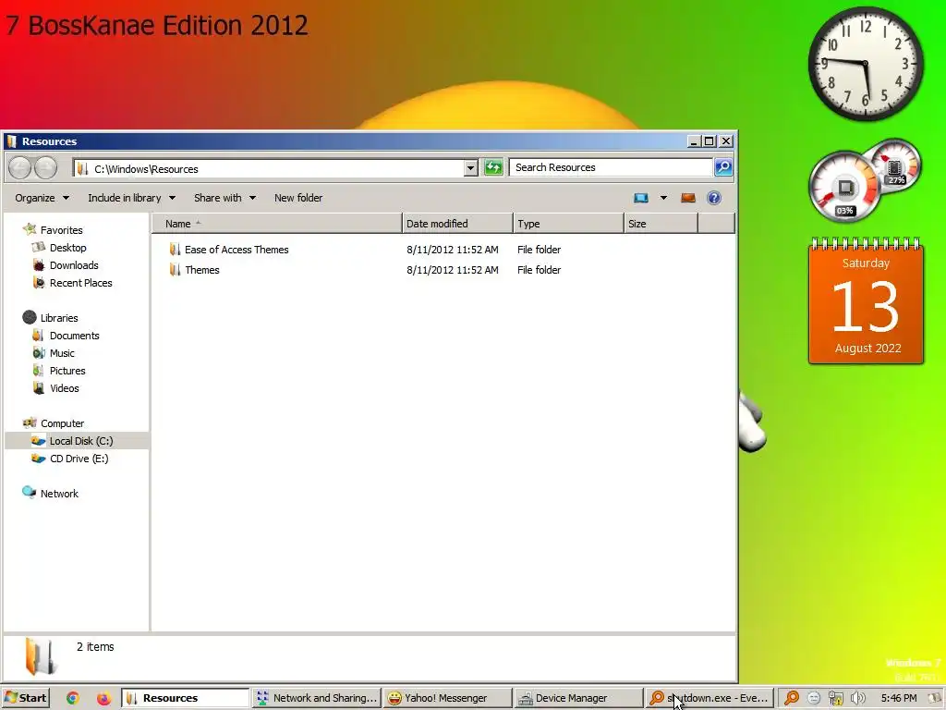Click the smiley face tray icon
This screenshot has height=710, width=946.
[x=813, y=698]
